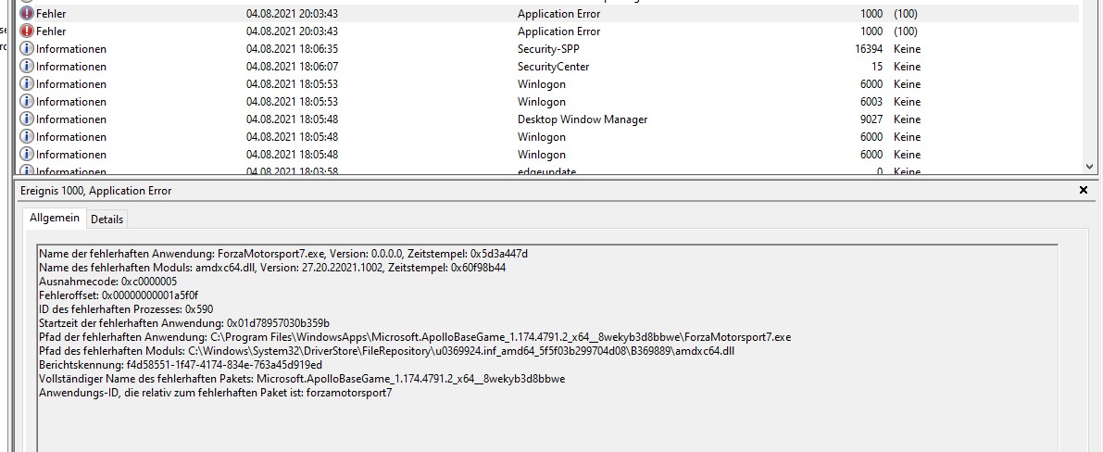Select the Security-SPP source cell
1103x452 pixels.
pos(548,48)
